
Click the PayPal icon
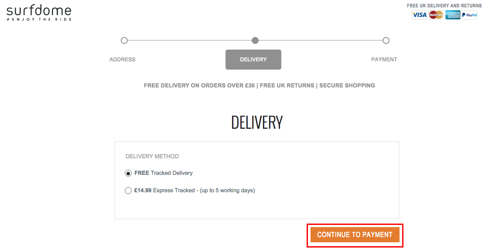point(469,15)
